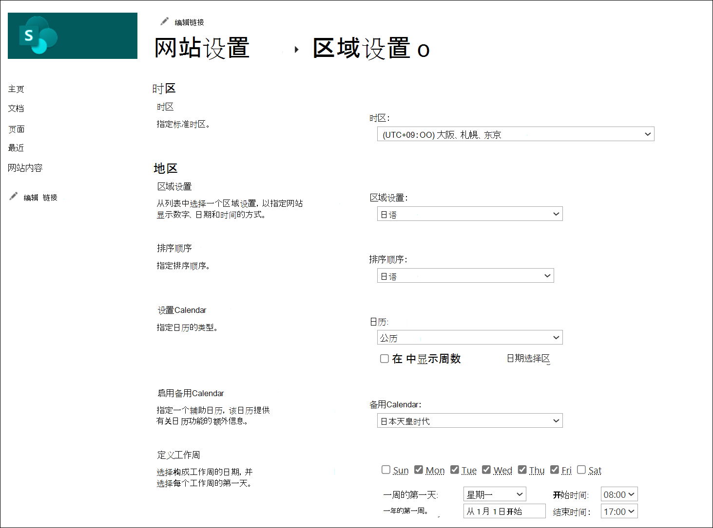This screenshot has width=713, height=528.
Task: Click the 启用备用Calendar label
Action: click(x=191, y=393)
